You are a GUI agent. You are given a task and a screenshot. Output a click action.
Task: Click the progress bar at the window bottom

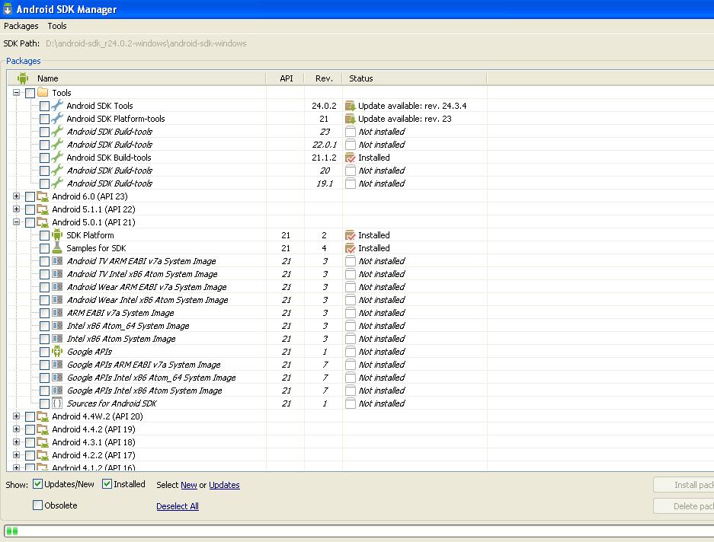[359, 531]
